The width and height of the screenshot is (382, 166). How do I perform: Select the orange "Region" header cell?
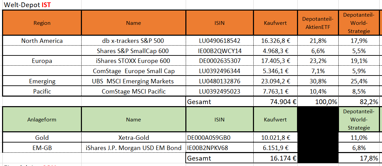(x=42, y=23)
